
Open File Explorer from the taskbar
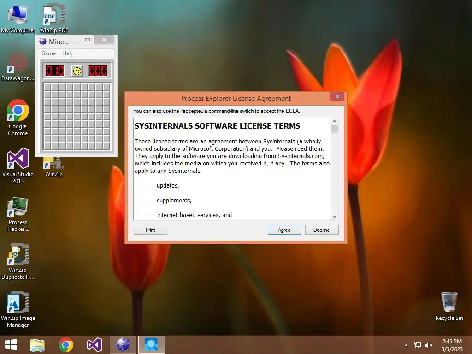click(x=37, y=345)
